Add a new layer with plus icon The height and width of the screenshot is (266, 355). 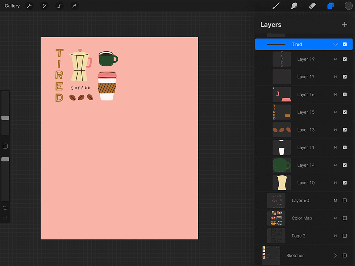click(x=344, y=24)
